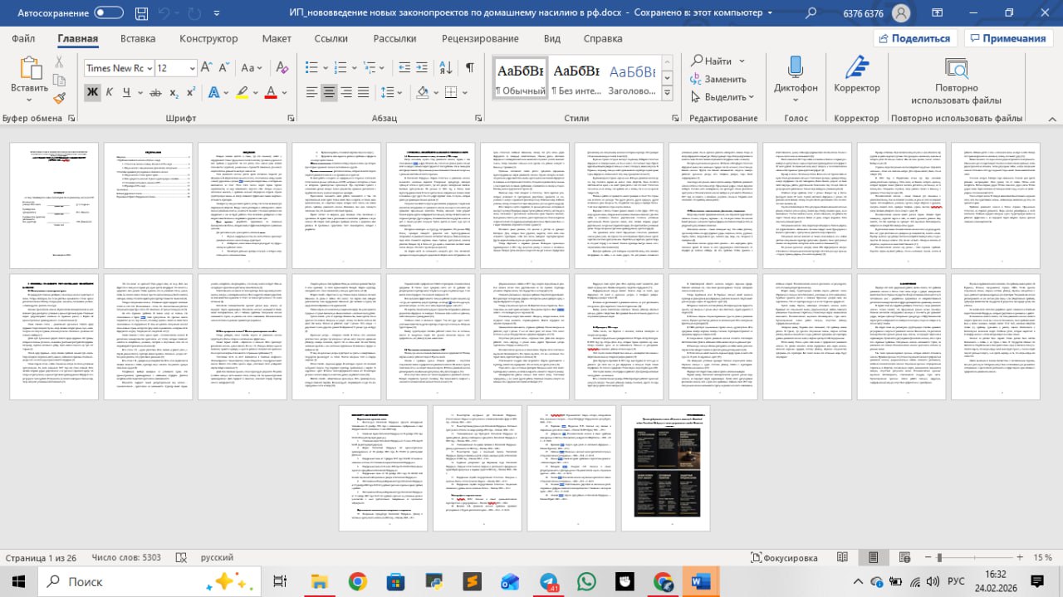Switch to the Вставка tab
The height and width of the screenshot is (597, 1063).
[138, 38]
